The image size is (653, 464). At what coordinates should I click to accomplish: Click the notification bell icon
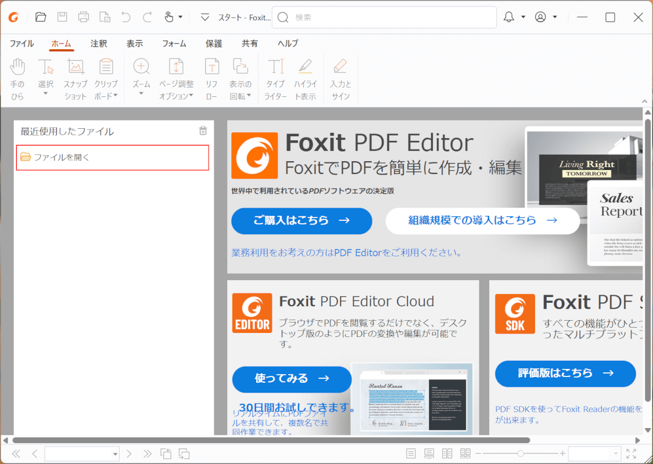click(509, 17)
